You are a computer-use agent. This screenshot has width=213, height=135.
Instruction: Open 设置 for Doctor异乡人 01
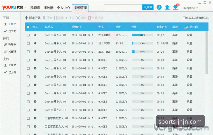tap(189, 35)
